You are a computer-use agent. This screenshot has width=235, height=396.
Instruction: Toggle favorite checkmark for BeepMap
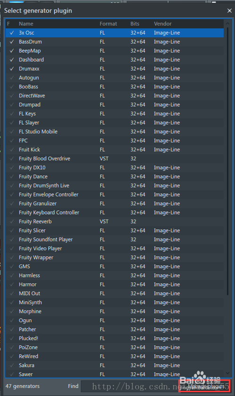[12, 51]
